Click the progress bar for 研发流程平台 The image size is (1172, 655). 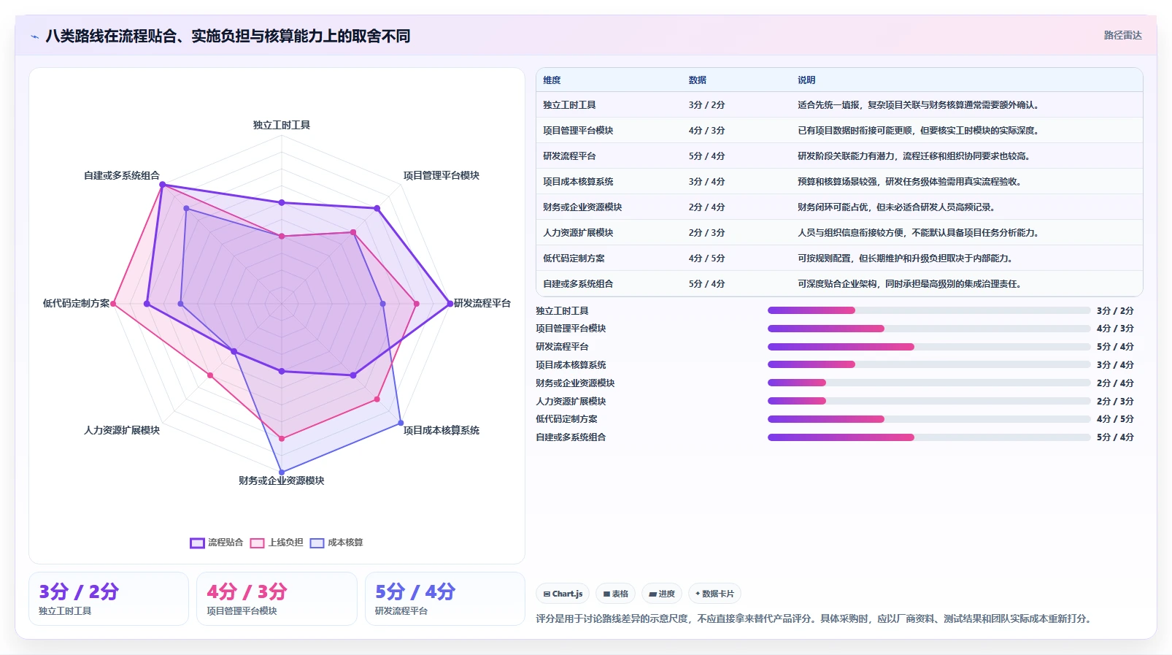pyautogui.click(x=929, y=347)
